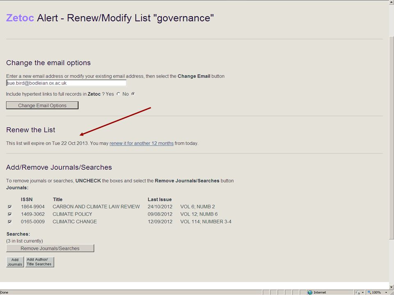Click VOL 114; NUMBER 3-4 text
Image resolution: width=394 pixels, height=295 pixels.
[x=206, y=222]
